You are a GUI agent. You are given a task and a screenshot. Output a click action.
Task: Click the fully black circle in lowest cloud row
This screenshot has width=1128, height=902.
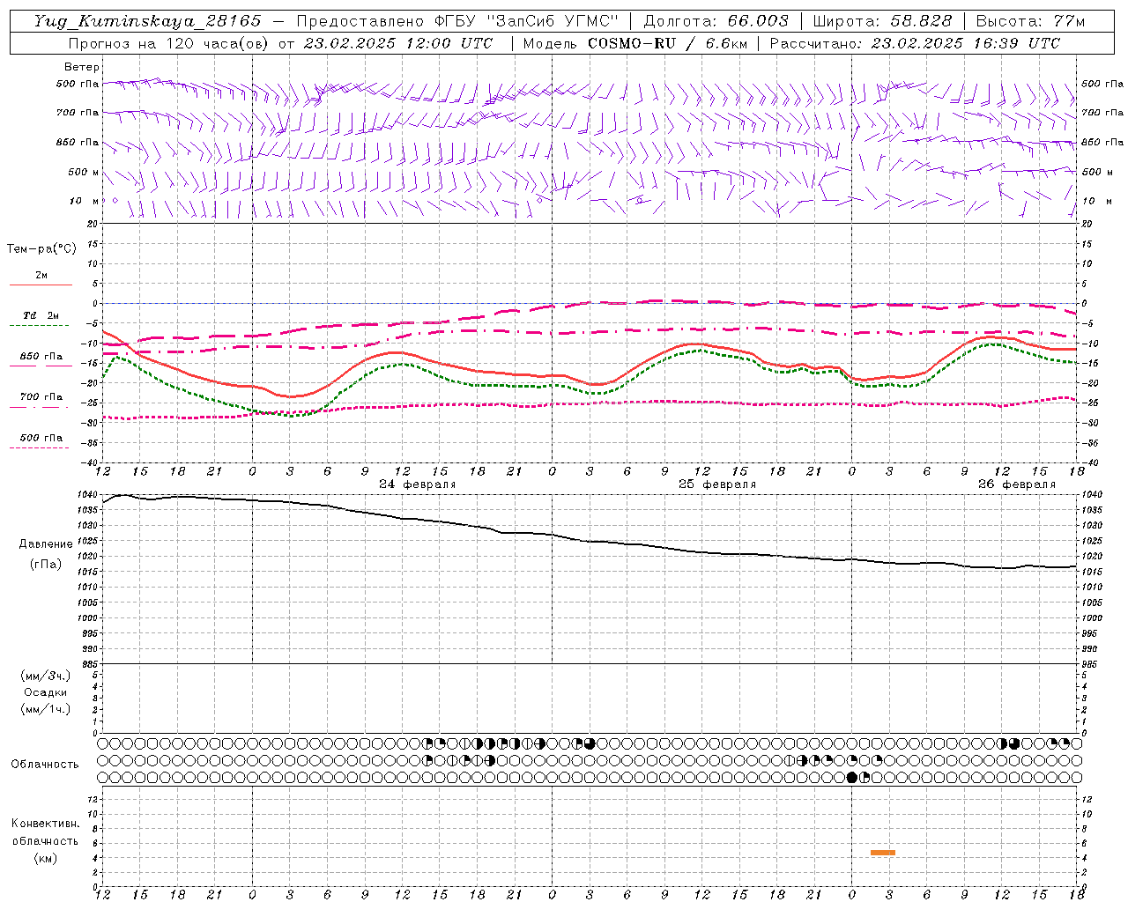point(851,777)
